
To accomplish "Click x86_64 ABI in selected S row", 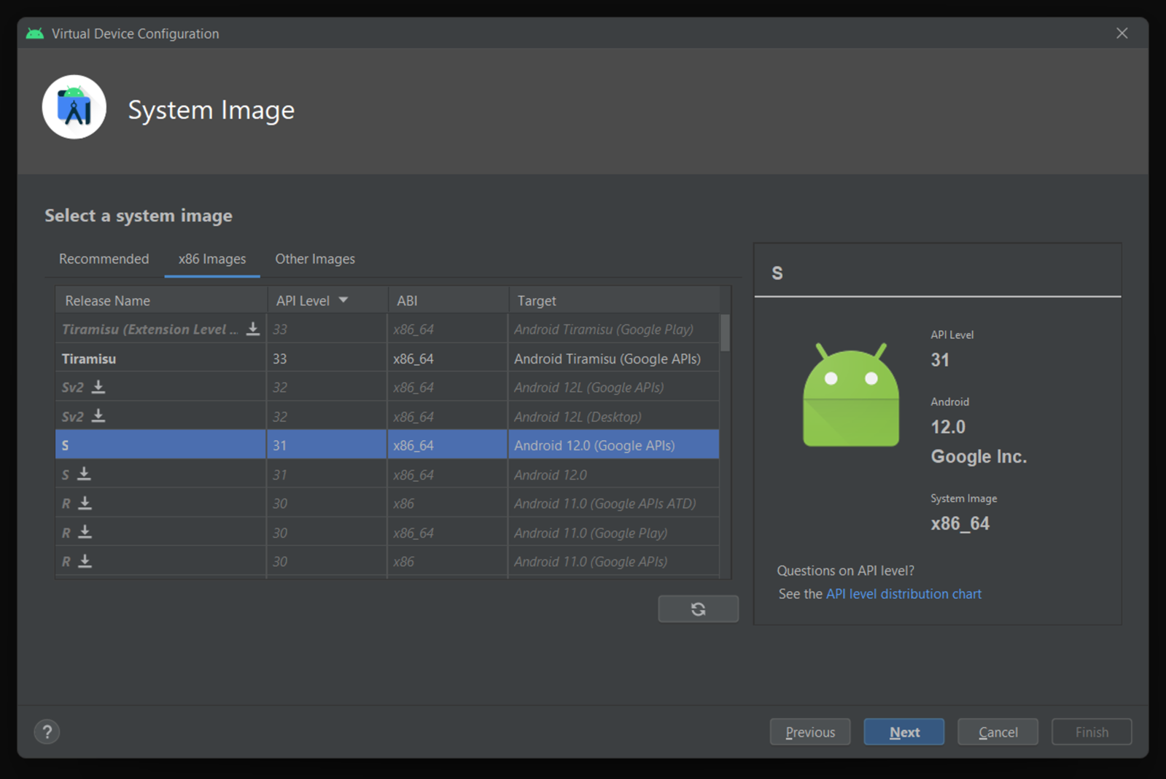I will tap(448, 445).
